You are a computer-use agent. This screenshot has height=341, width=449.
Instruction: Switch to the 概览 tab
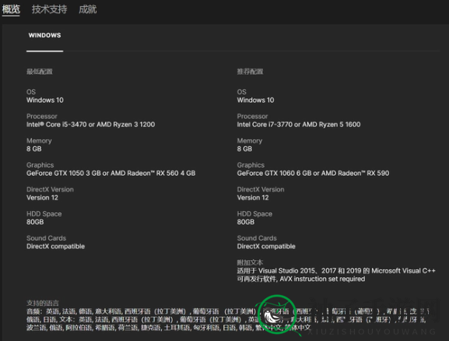pos(11,9)
